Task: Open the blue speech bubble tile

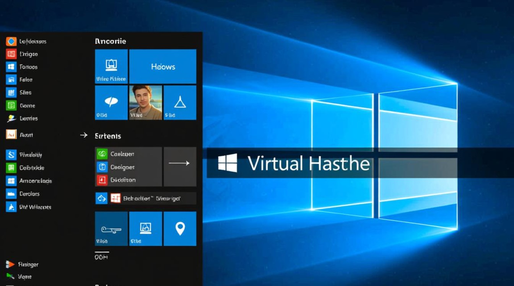Action: (111, 103)
